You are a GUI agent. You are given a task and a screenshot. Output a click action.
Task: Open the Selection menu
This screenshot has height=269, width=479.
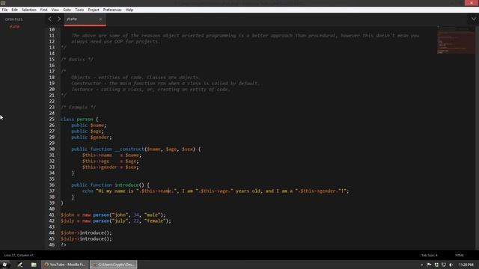(x=28, y=10)
